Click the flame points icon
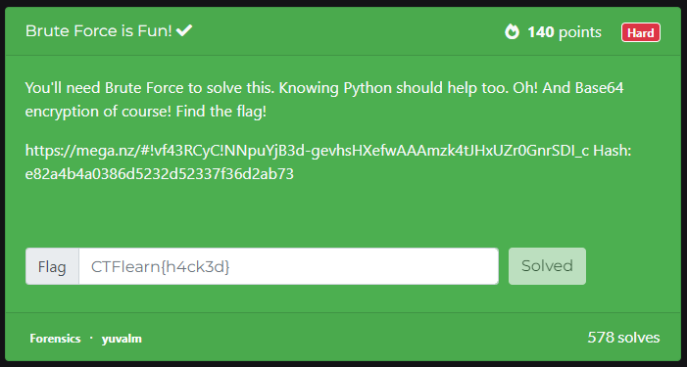This screenshot has width=687, height=367. point(512,32)
